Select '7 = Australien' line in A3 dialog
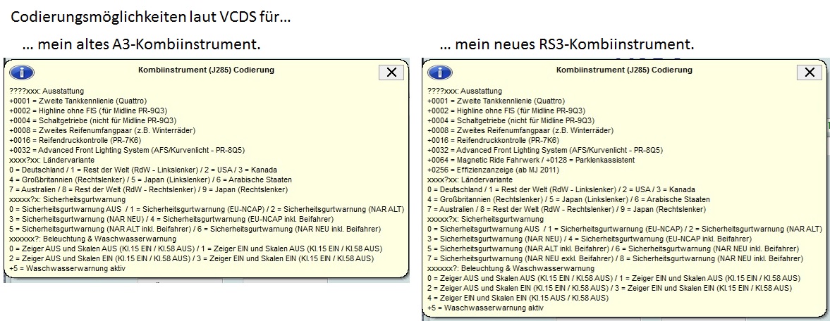830x321 pixels. click(x=148, y=190)
